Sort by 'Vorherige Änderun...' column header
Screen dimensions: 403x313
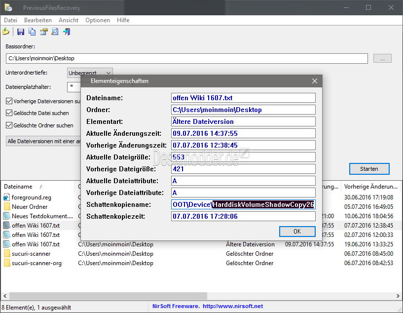click(370, 187)
